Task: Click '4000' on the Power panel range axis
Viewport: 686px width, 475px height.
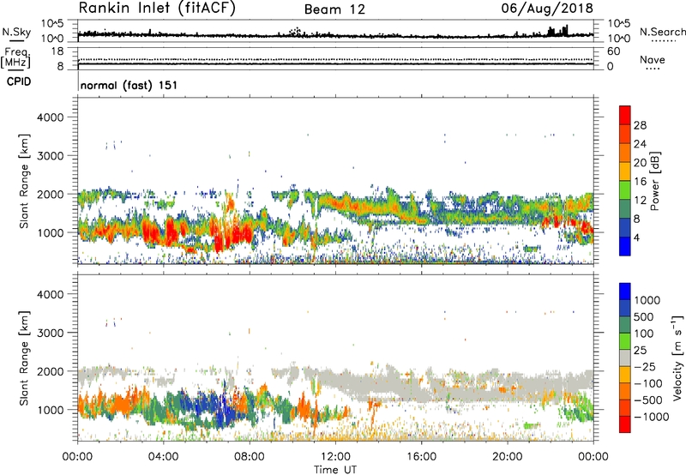Action: coord(50,117)
